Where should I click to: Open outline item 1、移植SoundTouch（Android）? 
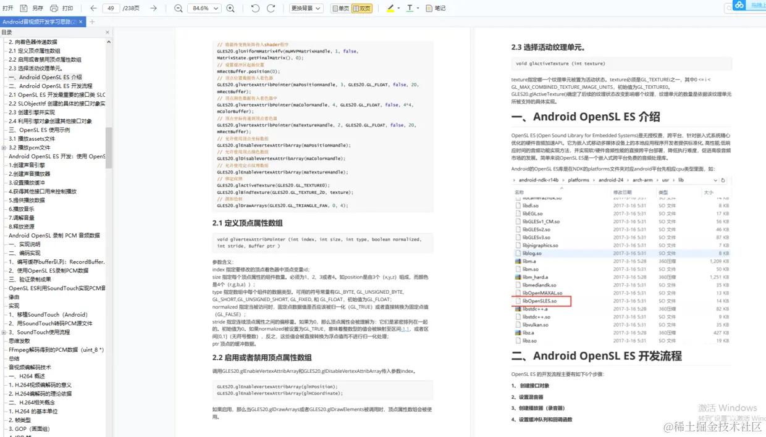(48, 315)
